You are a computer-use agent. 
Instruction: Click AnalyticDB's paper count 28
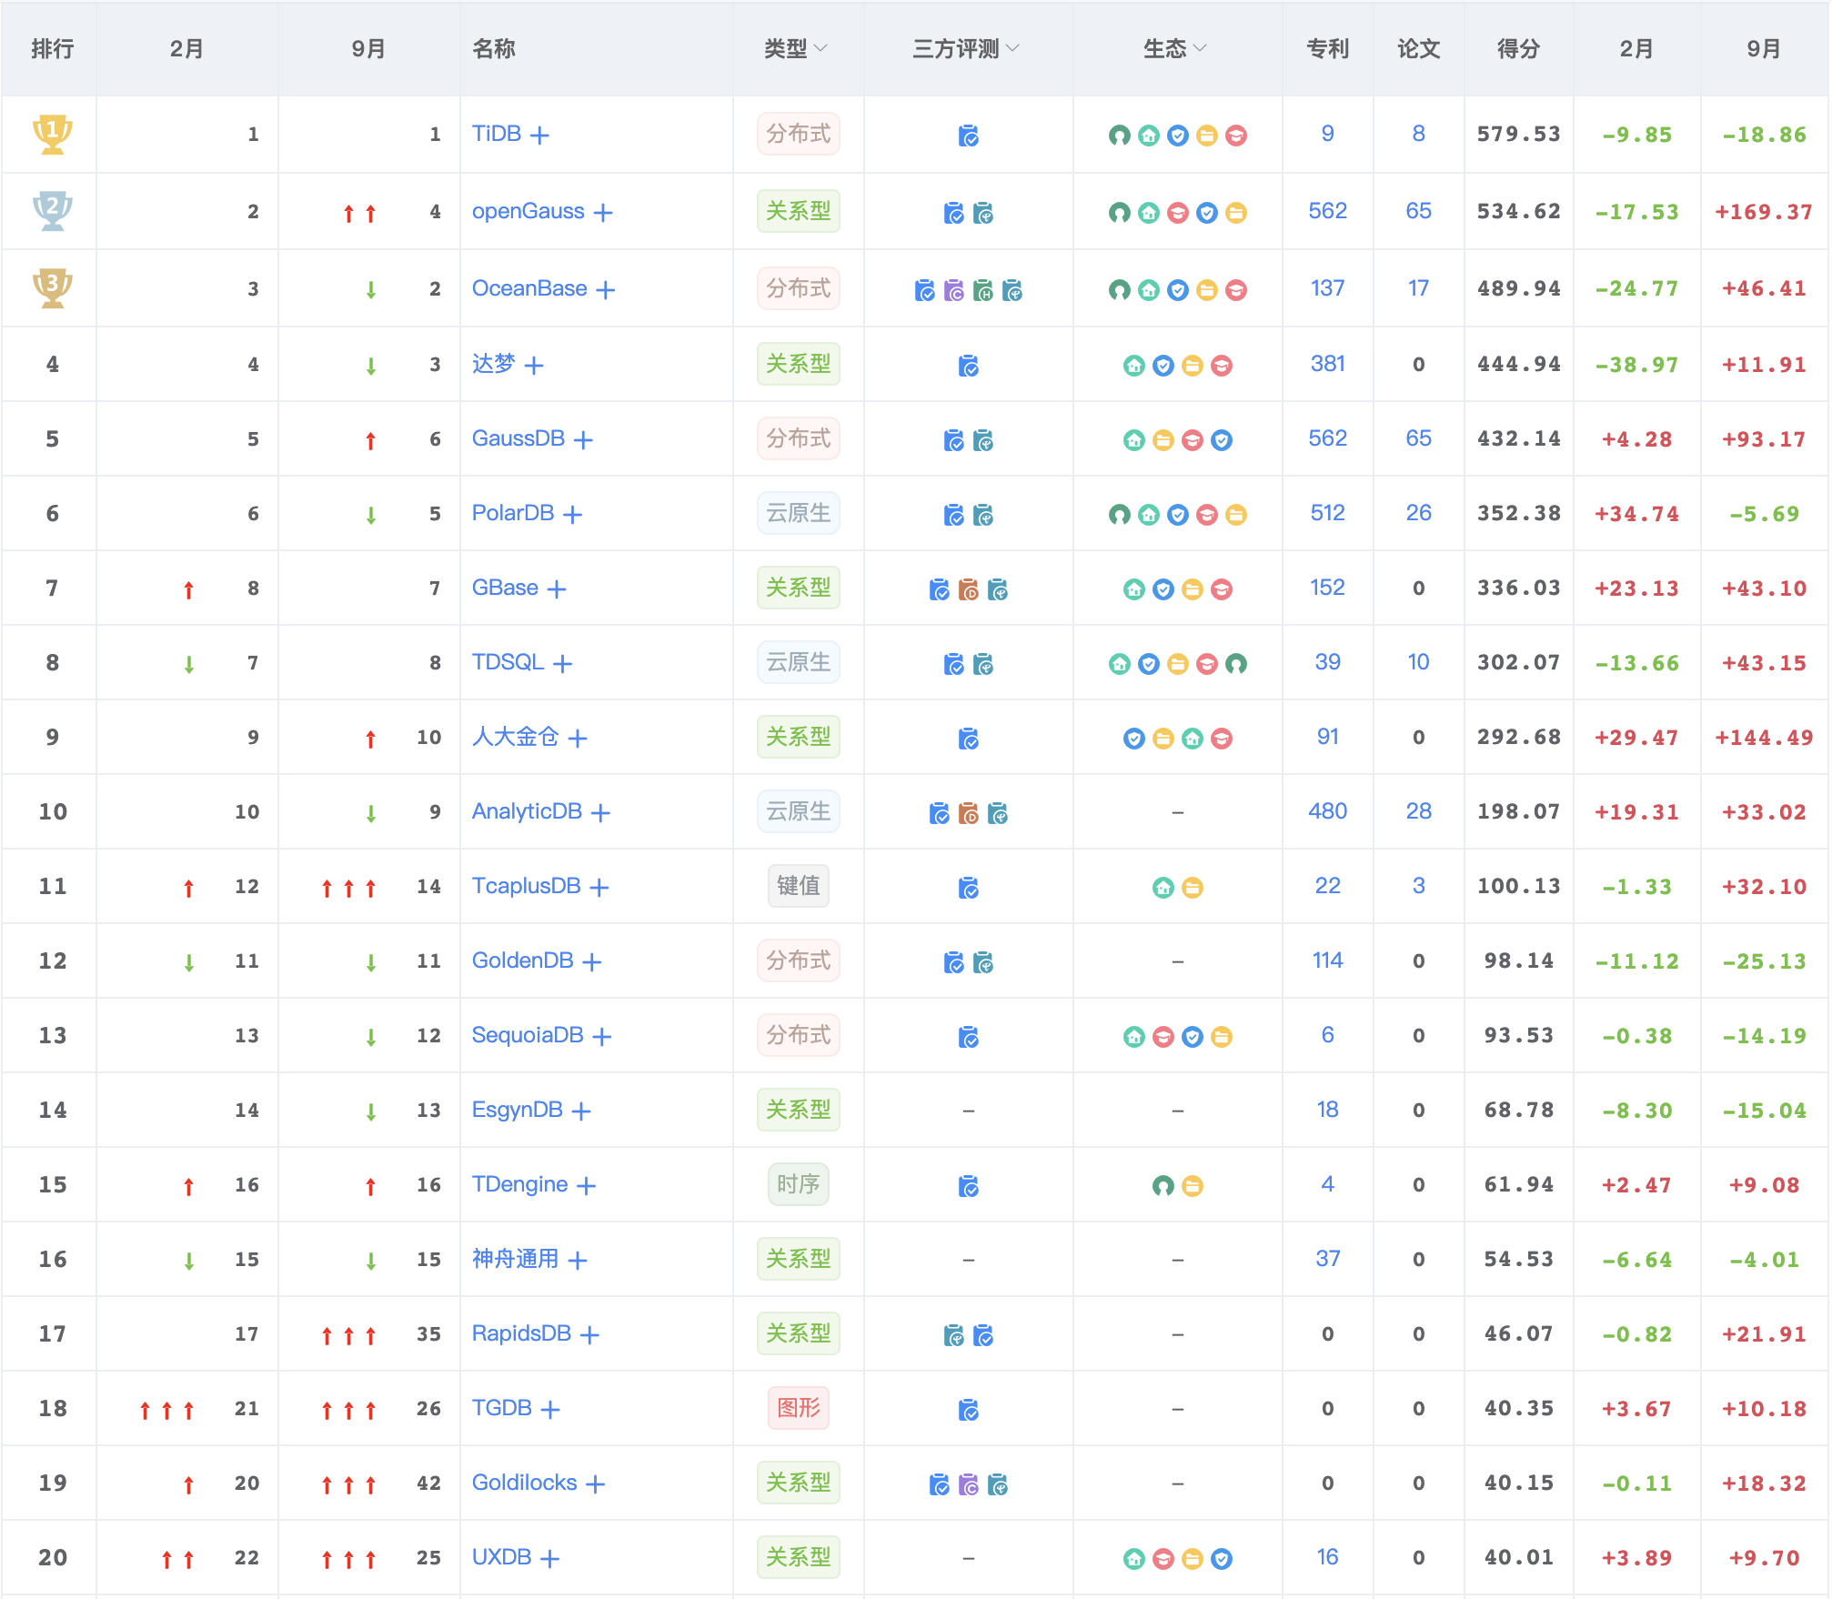[x=1418, y=811]
